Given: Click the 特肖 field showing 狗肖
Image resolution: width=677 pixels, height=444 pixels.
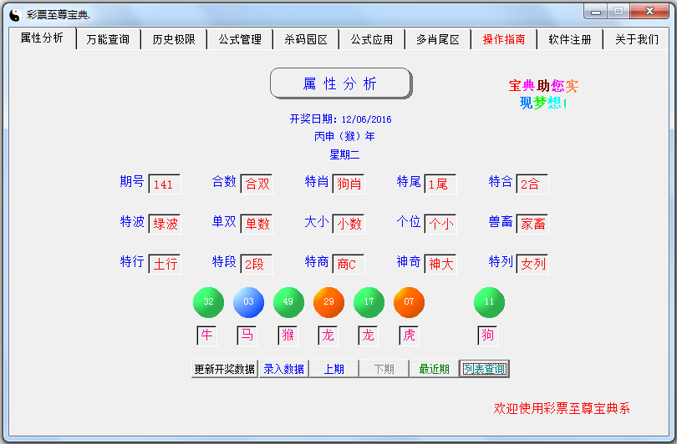Looking at the screenshot, I should tap(349, 184).
